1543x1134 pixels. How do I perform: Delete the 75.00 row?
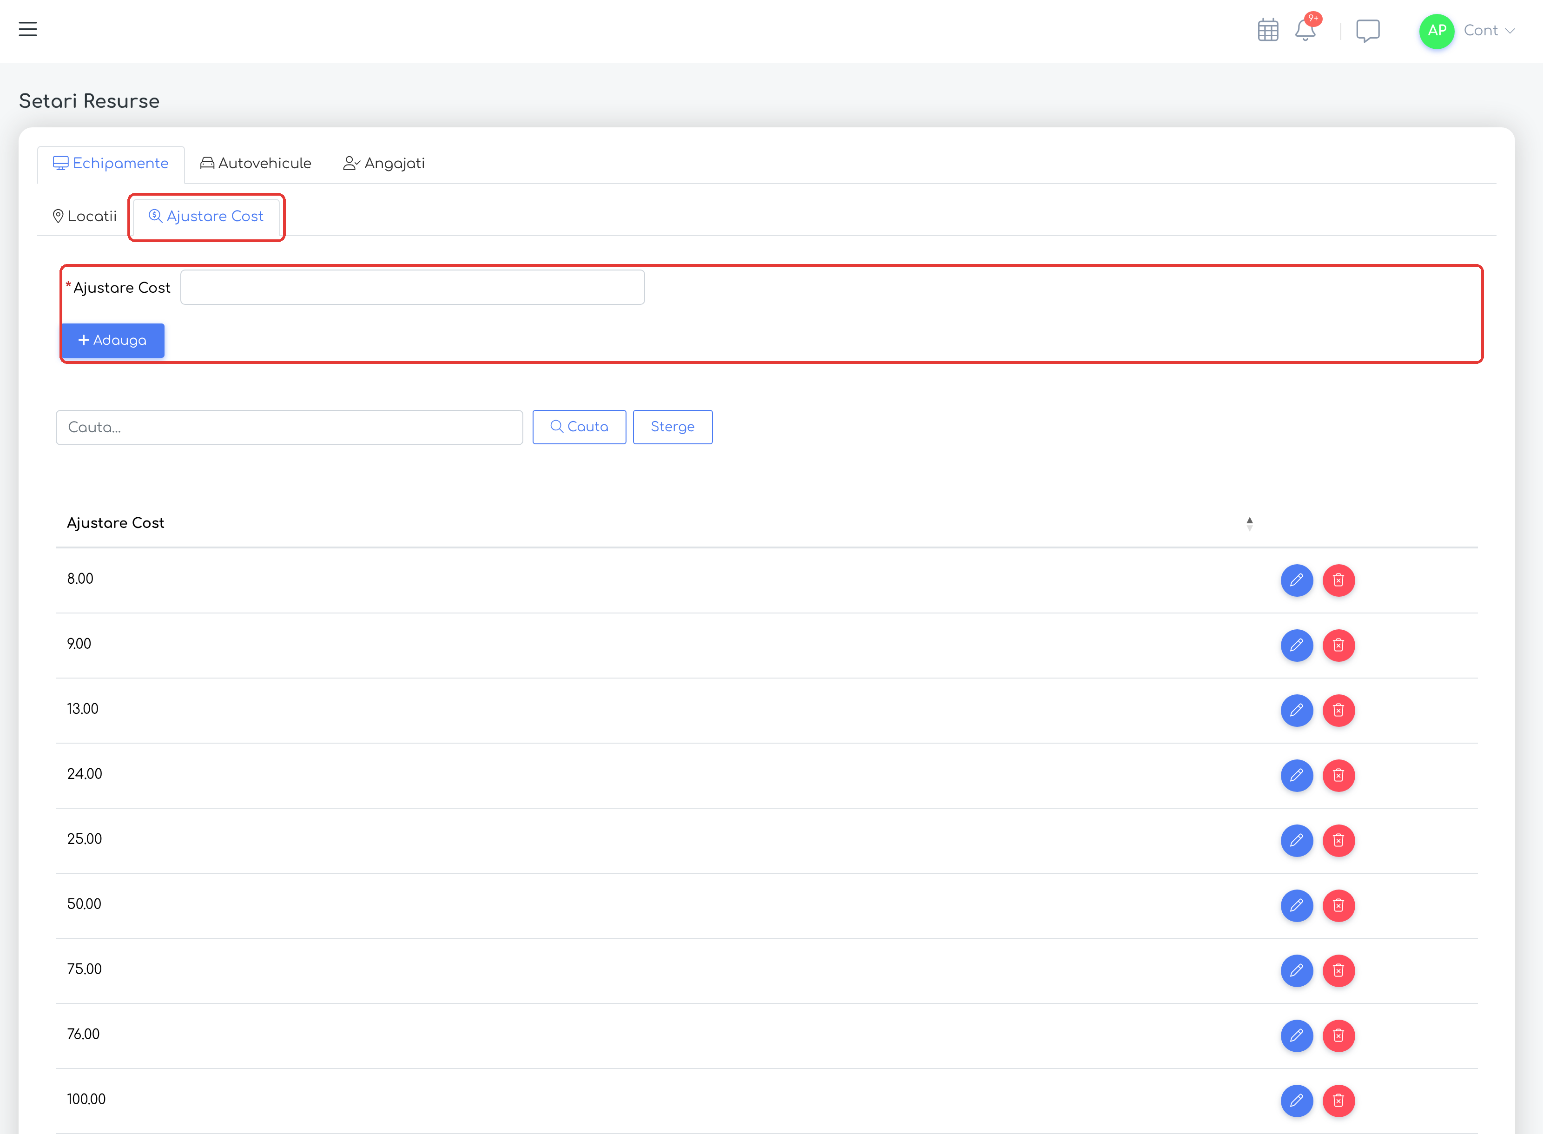[x=1338, y=970]
